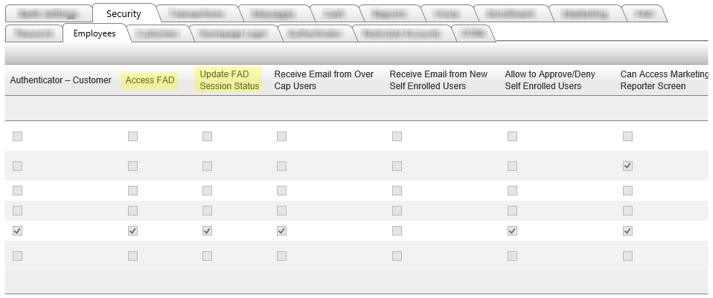Uncheck the ticked Authenticator – Customer checkbox
713x298 pixels.
coord(18,231)
